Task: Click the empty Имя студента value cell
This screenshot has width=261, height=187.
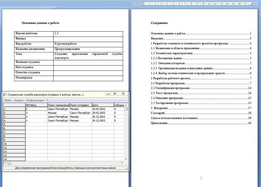Action: point(88,68)
